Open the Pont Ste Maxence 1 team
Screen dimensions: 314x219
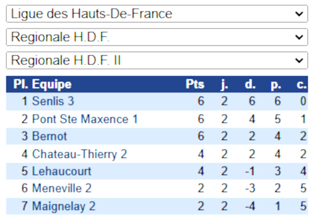[x=85, y=119]
